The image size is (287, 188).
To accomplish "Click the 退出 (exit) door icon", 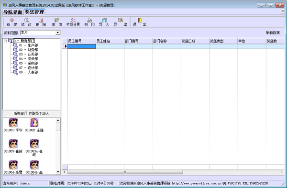I will (140, 22).
